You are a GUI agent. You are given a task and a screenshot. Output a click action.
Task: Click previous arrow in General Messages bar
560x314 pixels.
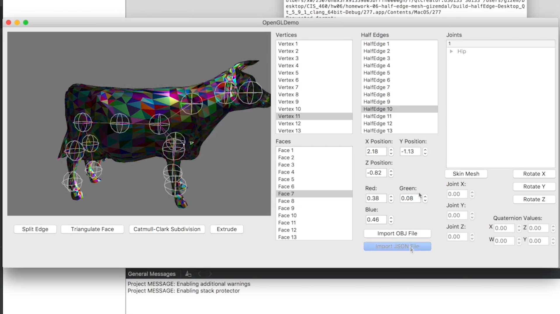click(199, 274)
